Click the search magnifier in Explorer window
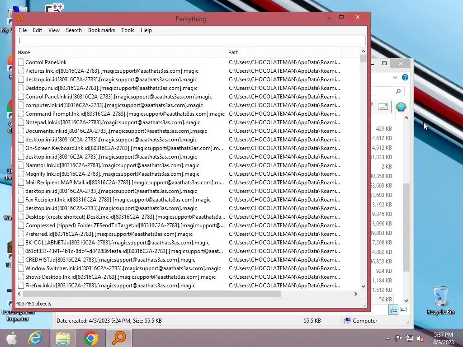Viewport: 463px width, 347px height. point(398,91)
